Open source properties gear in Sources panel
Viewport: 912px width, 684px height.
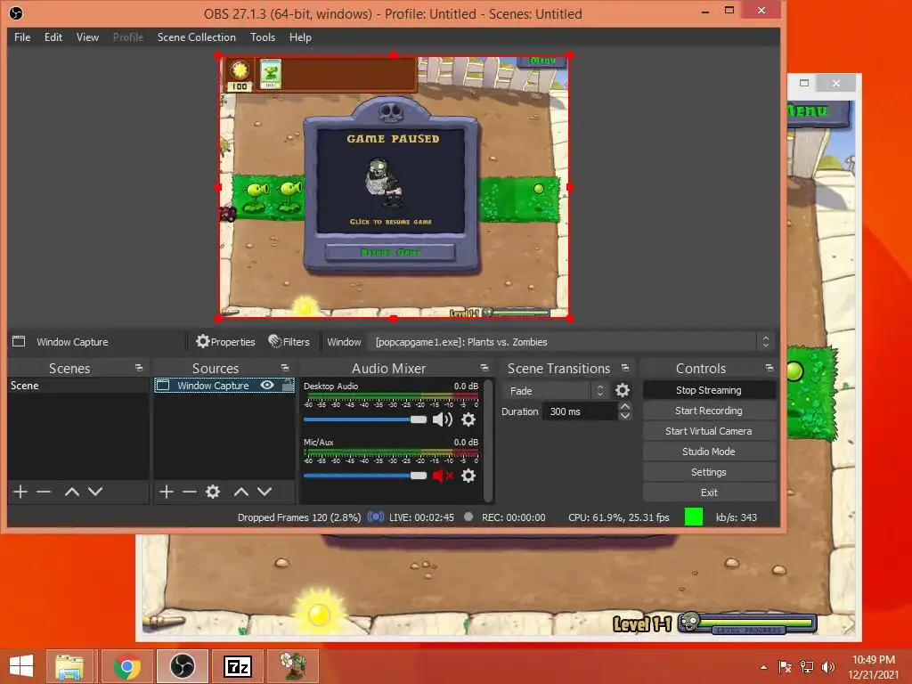point(213,492)
